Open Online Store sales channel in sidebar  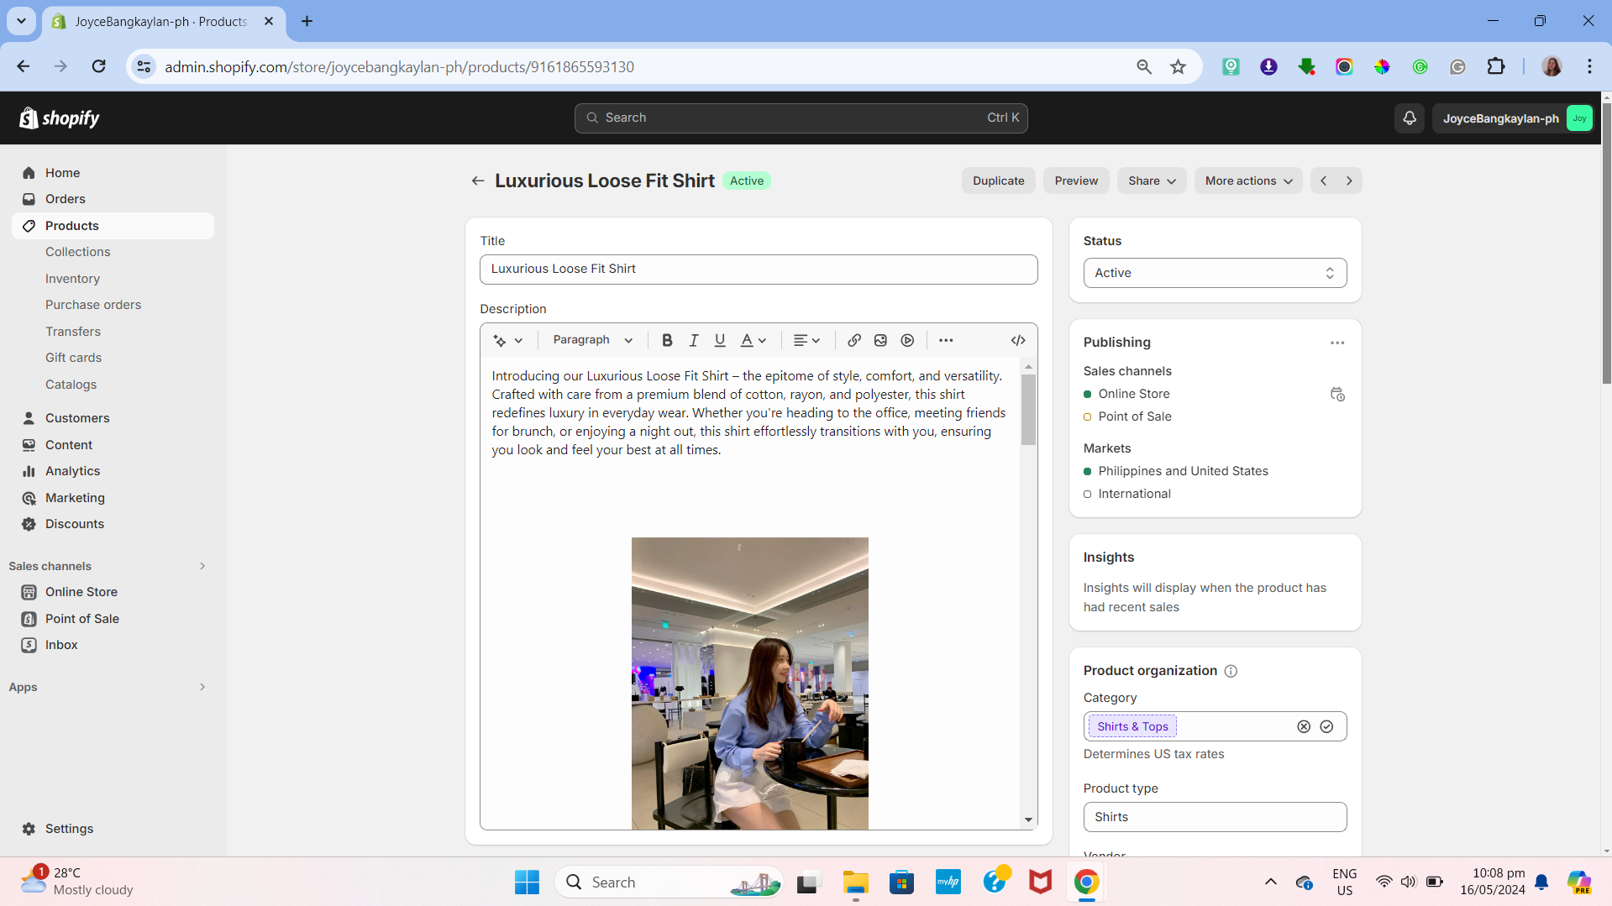113,592
